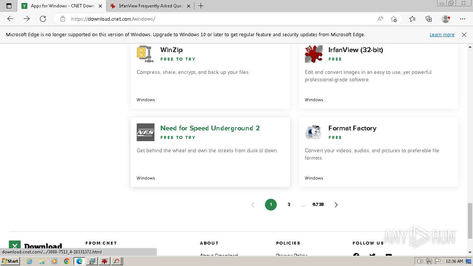473x266 pixels.
Task: Go to next results page arrow
Action: pyautogui.click(x=336, y=205)
